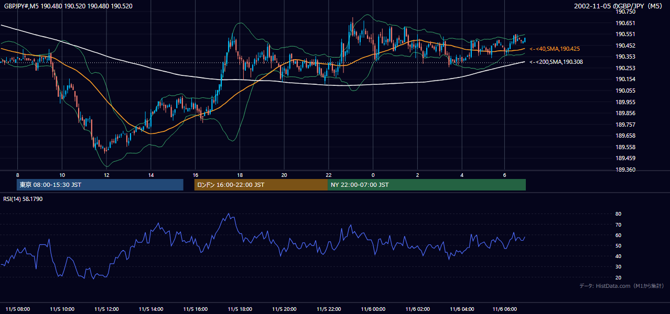The image size is (670, 314).
Task: Click the Tokyo 08:00-15:30 JST session bar
Action: 100,185
